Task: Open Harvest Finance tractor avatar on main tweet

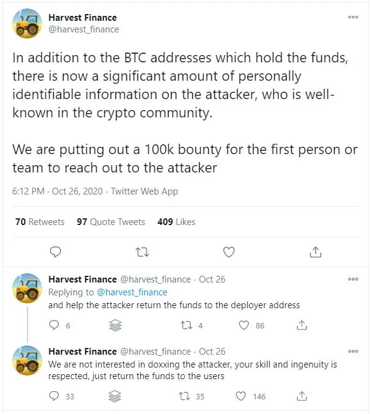Action: (x=28, y=24)
